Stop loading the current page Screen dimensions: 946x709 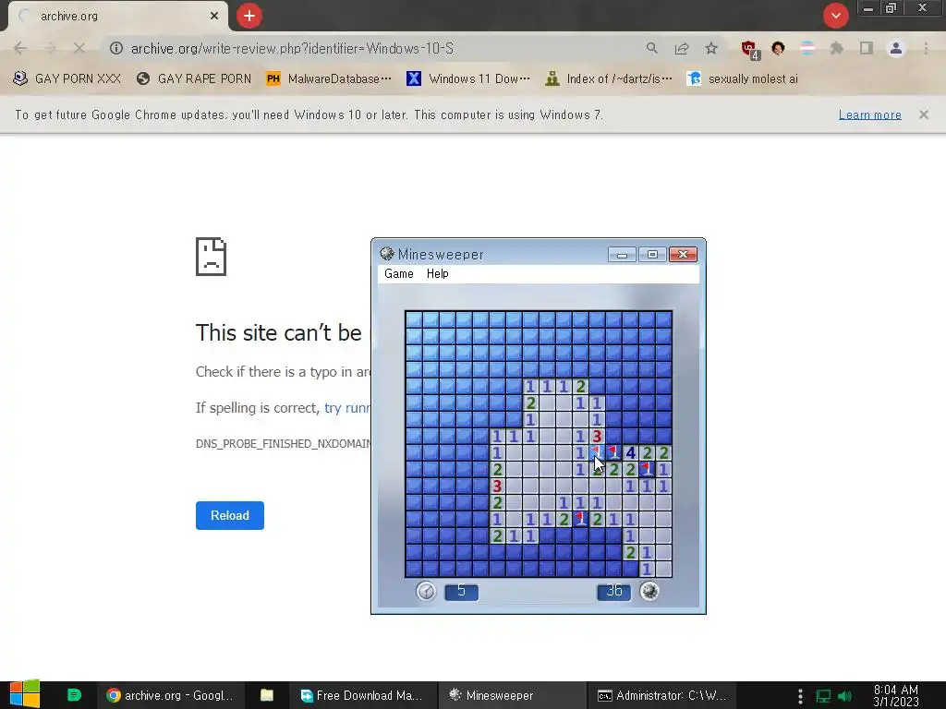tap(79, 48)
